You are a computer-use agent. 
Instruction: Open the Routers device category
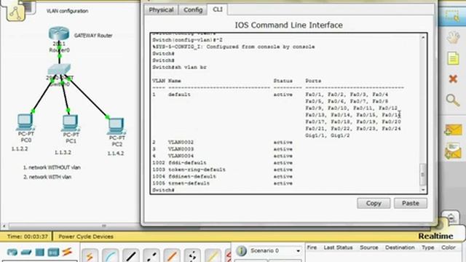(12, 253)
